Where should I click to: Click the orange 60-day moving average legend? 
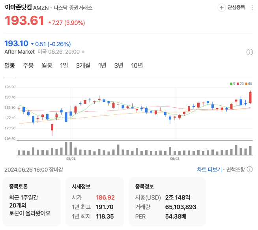(249, 84)
